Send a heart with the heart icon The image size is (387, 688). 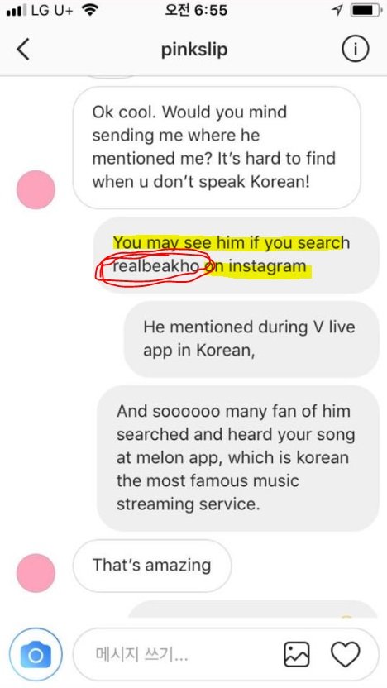[x=346, y=655]
